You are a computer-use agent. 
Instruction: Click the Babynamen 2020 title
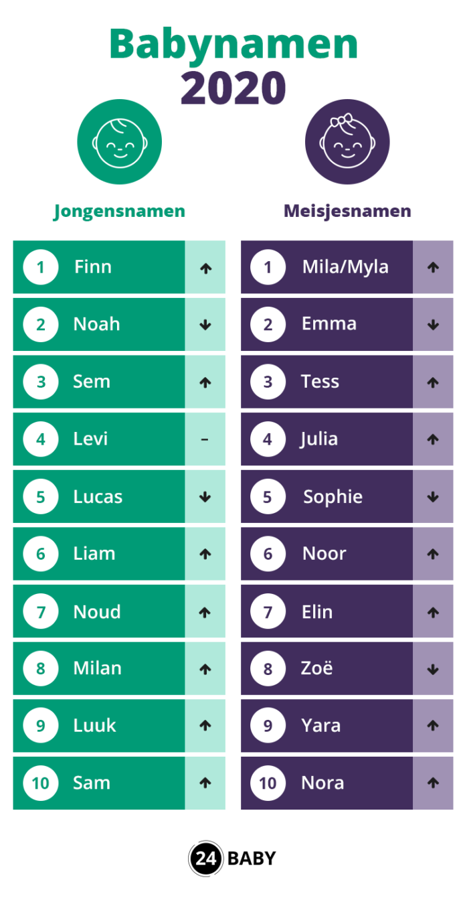pos(233,66)
